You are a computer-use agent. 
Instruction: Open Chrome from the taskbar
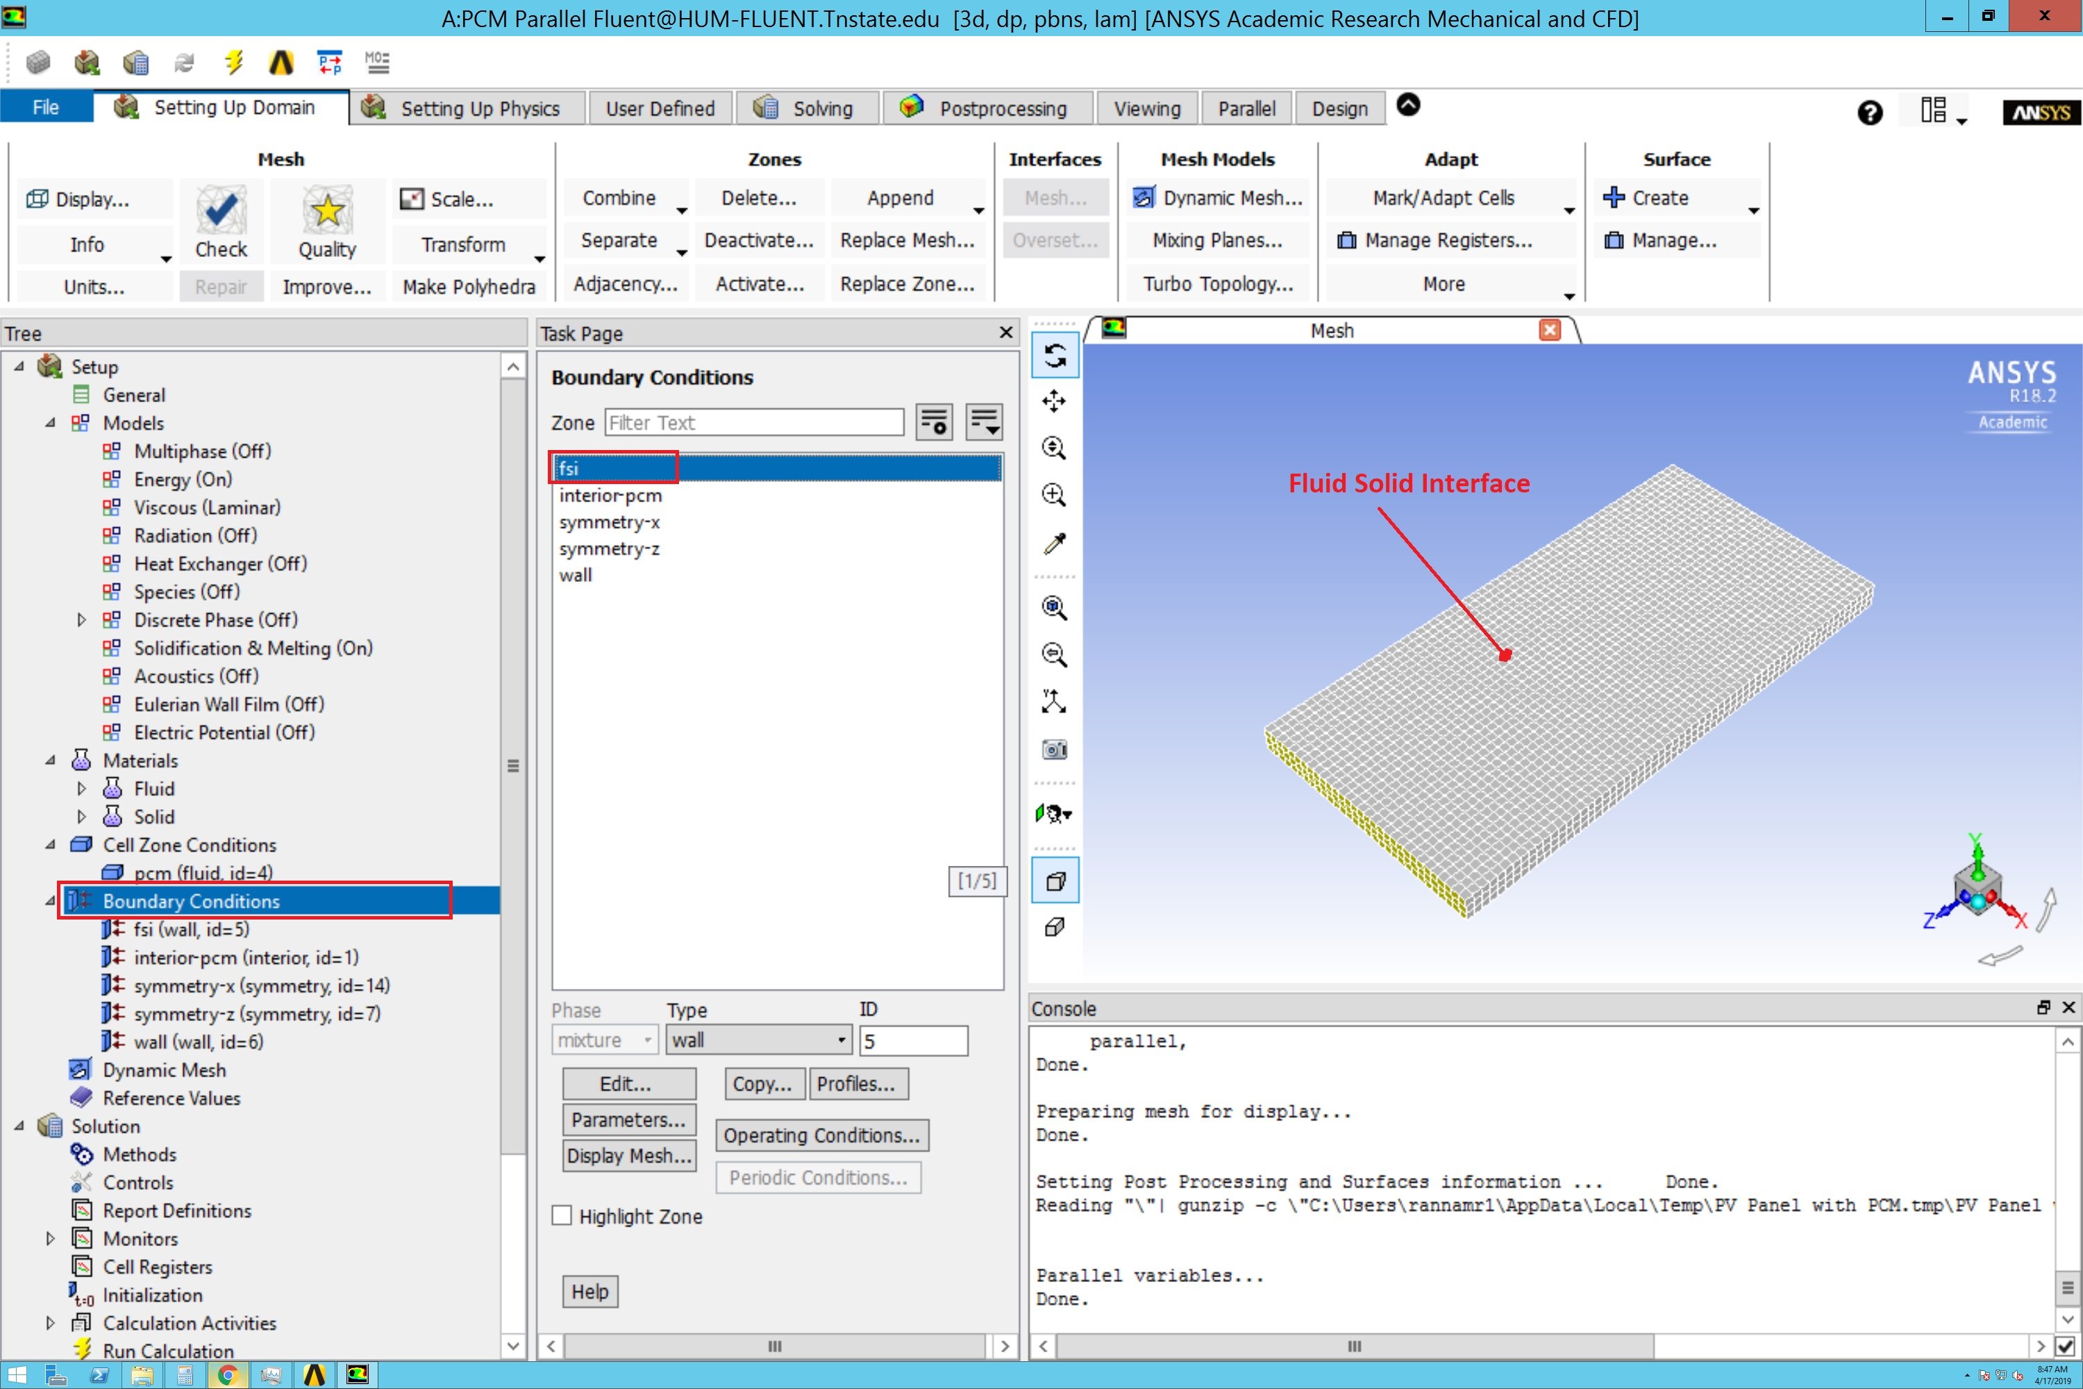(228, 1375)
